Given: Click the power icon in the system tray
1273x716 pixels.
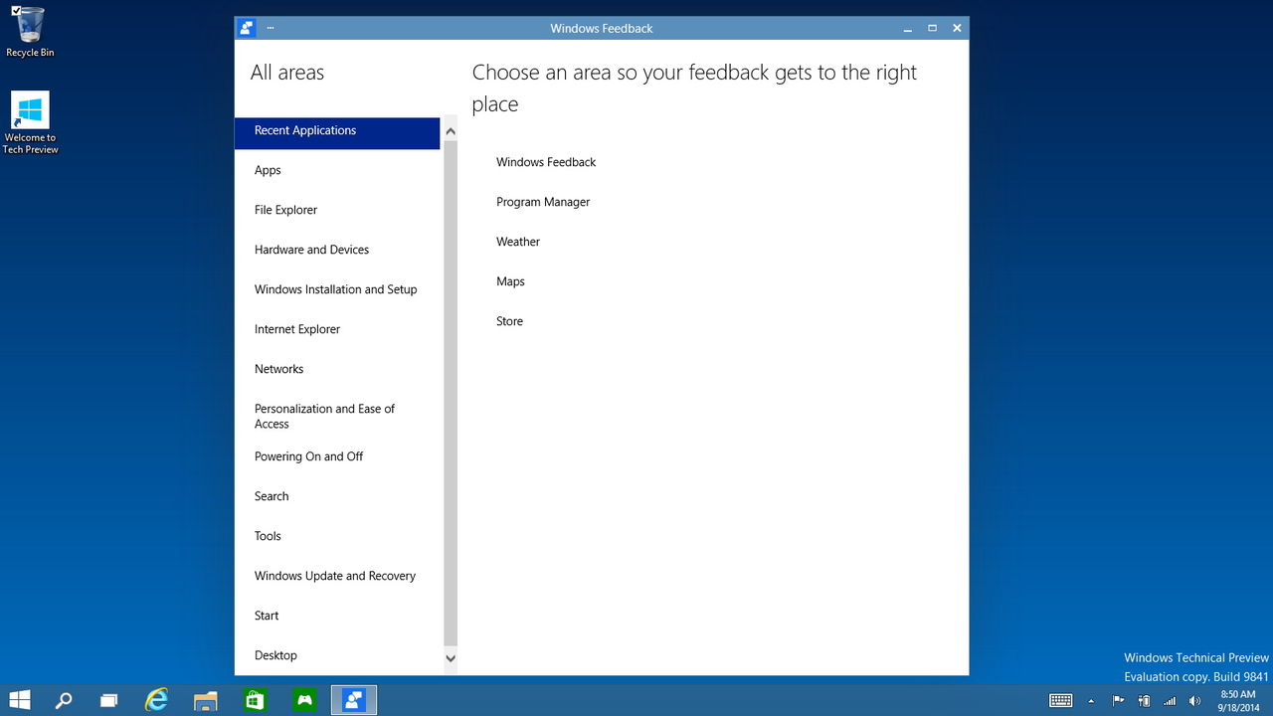Looking at the screenshot, I should click(x=1144, y=701).
